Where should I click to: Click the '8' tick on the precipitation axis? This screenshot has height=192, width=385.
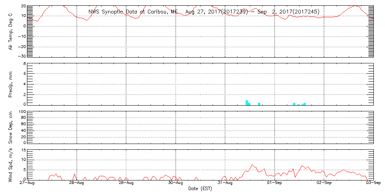pyautogui.click(x=24, y=63)
